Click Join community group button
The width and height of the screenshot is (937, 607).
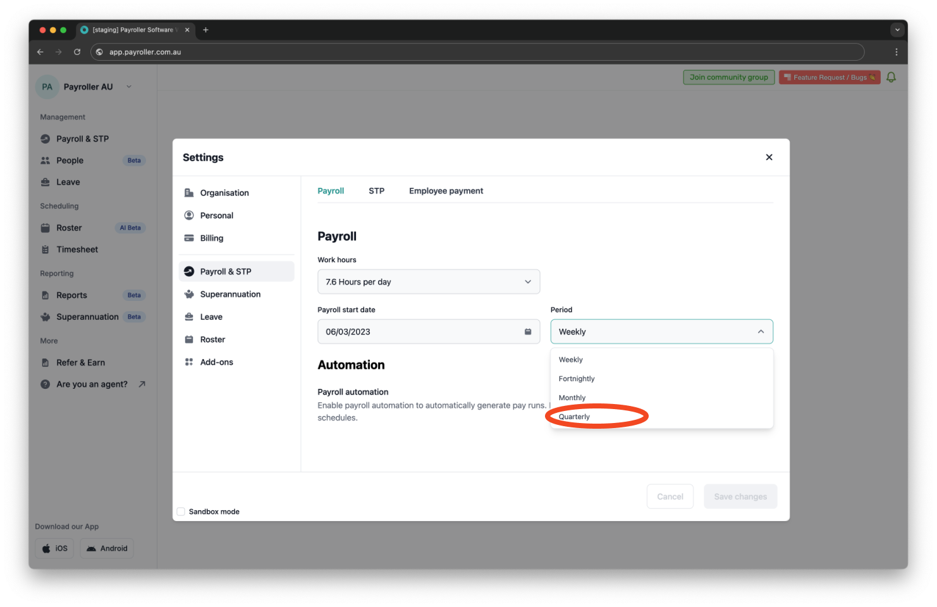click(x=728, y=77)
